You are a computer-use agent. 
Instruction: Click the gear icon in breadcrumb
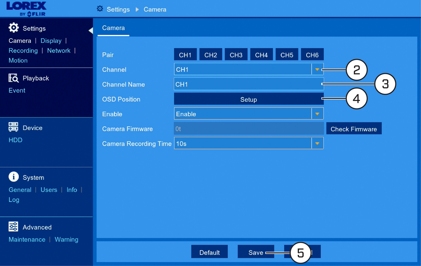[100, 9]
